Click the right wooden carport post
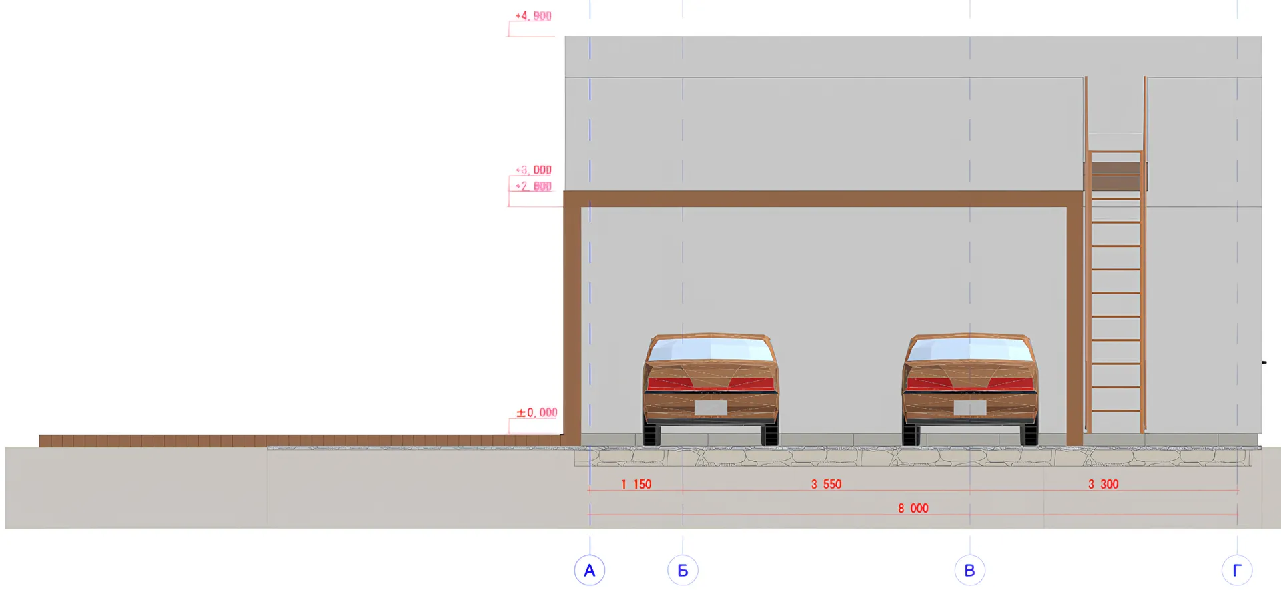Image resolution: width=1281 pixels, height=594 pixels. (x=1074, y=320)
